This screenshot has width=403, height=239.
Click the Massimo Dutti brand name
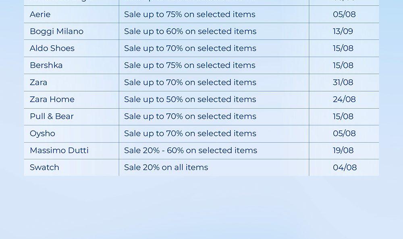59,151
